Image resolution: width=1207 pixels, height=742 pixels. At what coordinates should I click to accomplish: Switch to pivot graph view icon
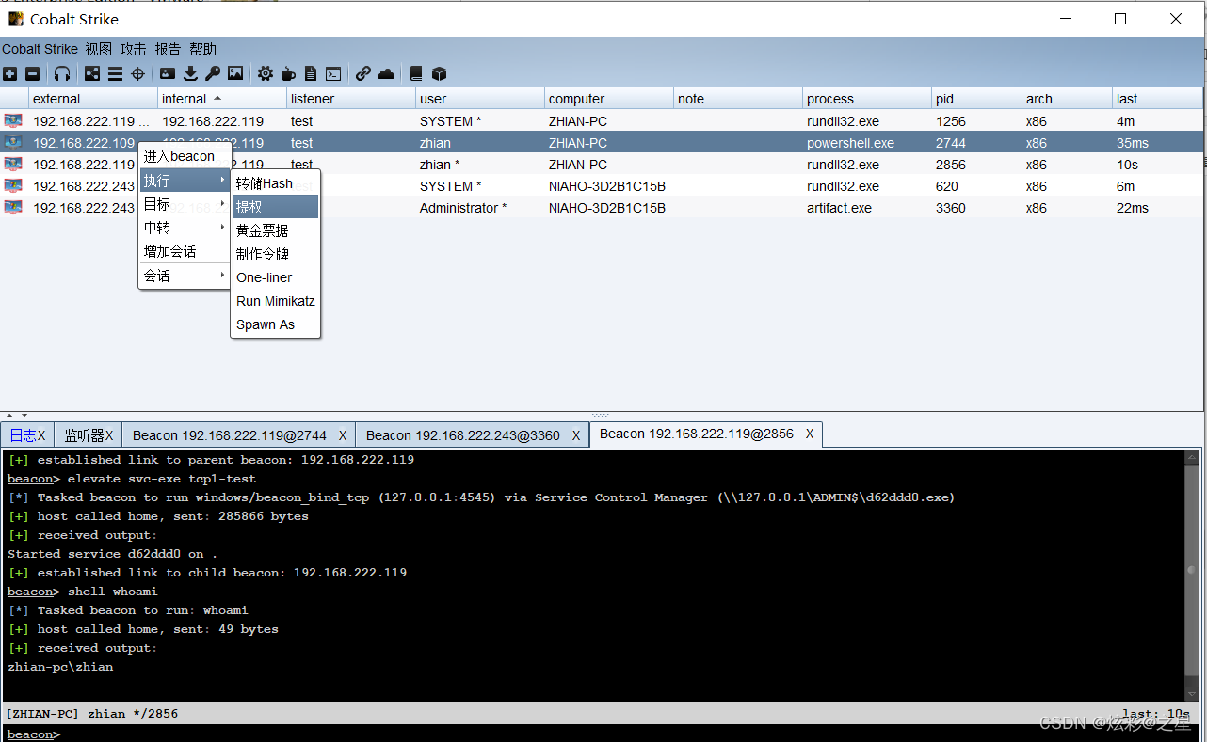point(92,73)
